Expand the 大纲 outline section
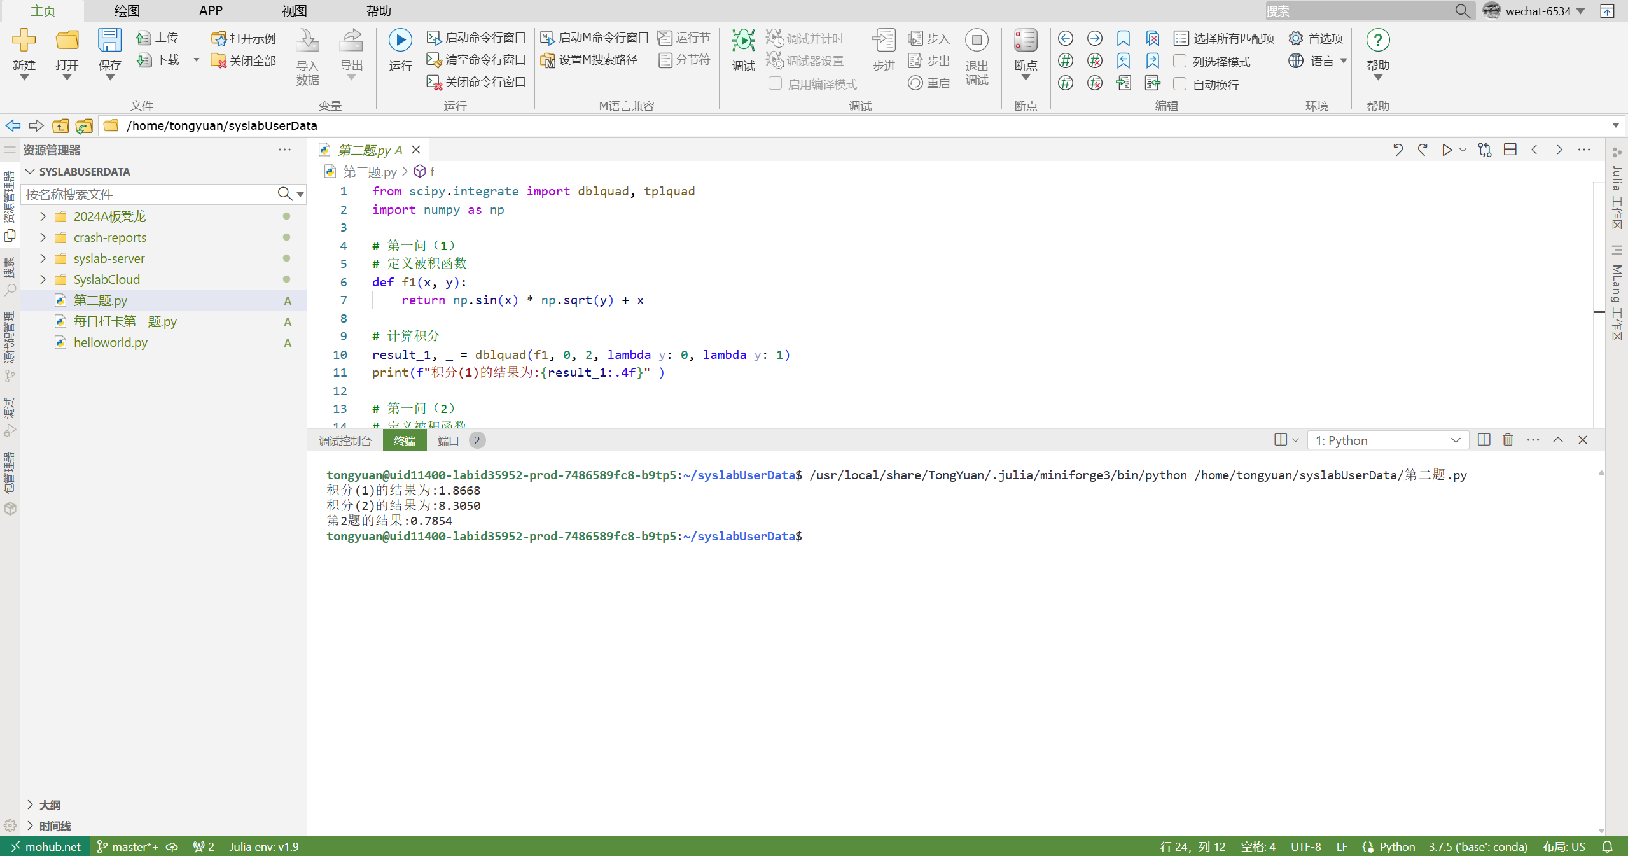The width and height of the screenshot is (1628, 856). click(30, 804)
